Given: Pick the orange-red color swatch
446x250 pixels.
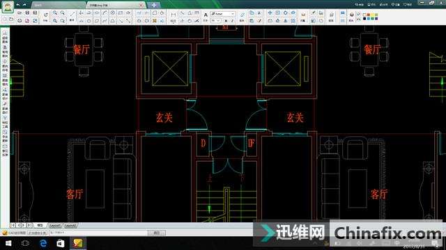Looking at the screenshot, I should point(369,15).
